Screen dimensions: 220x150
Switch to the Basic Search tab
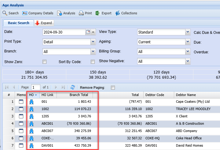19,23
